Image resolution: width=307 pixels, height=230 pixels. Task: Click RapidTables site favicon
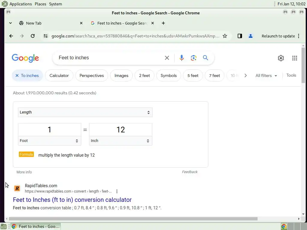[x=17, y=188]
